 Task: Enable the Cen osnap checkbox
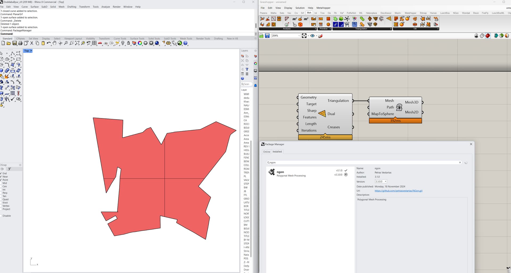point(1,186)
